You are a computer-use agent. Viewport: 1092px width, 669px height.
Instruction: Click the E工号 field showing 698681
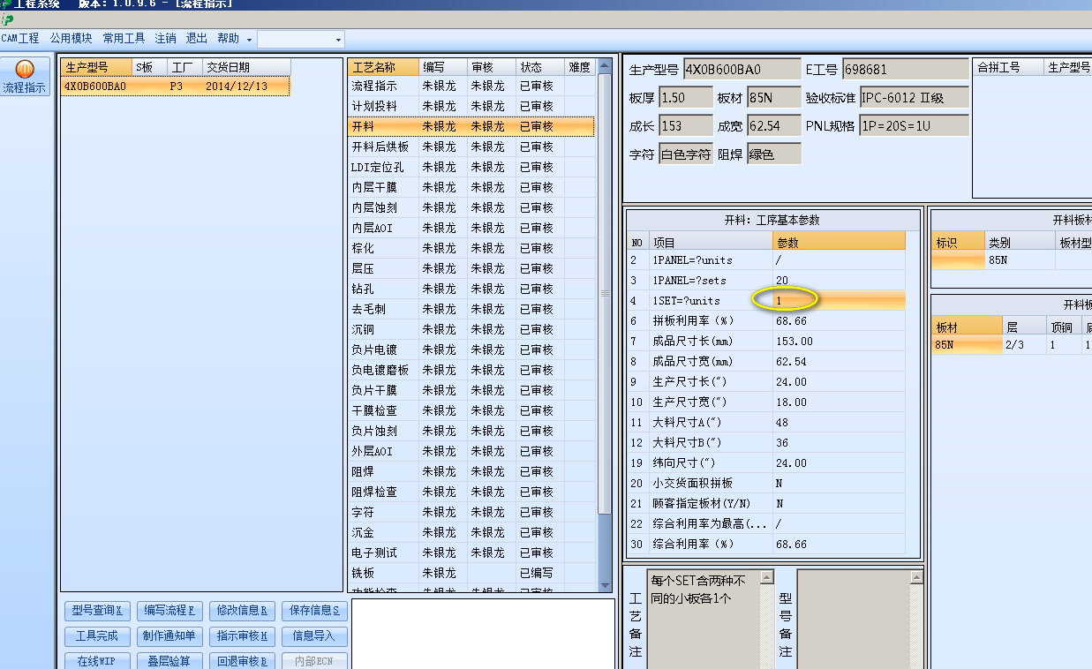point(905,70)
